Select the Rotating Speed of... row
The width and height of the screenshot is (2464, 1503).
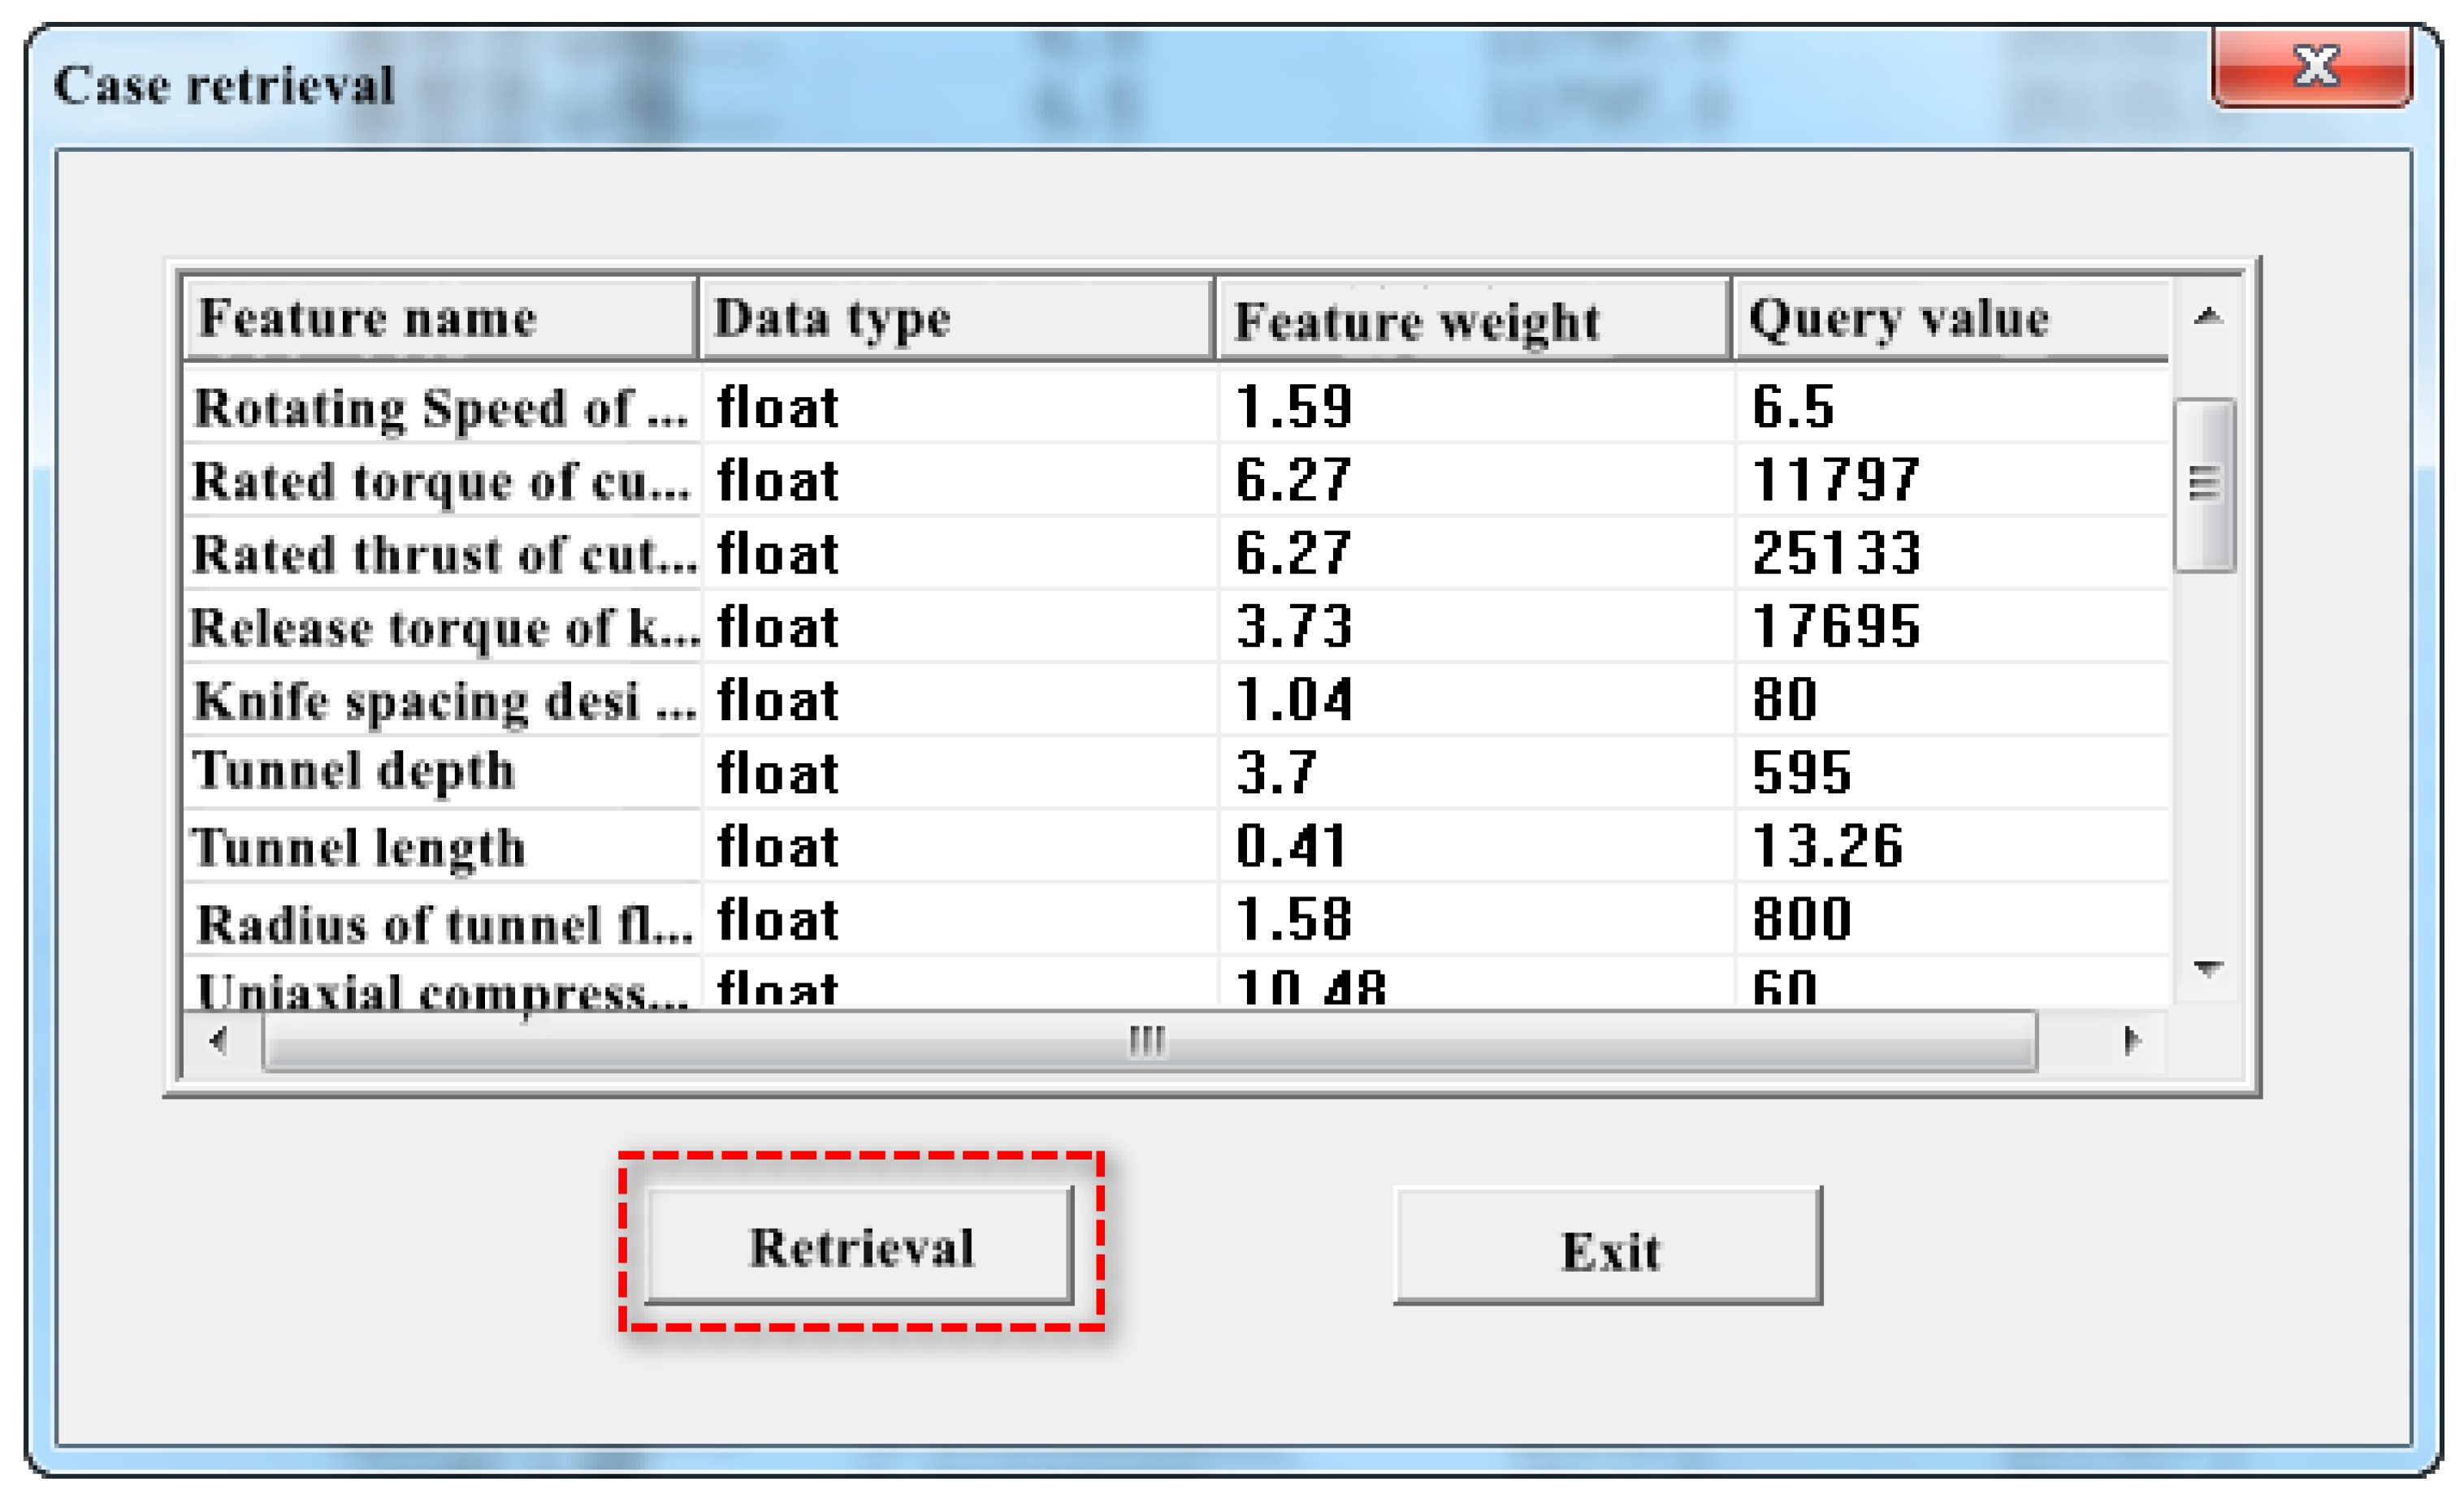[440, 408]
